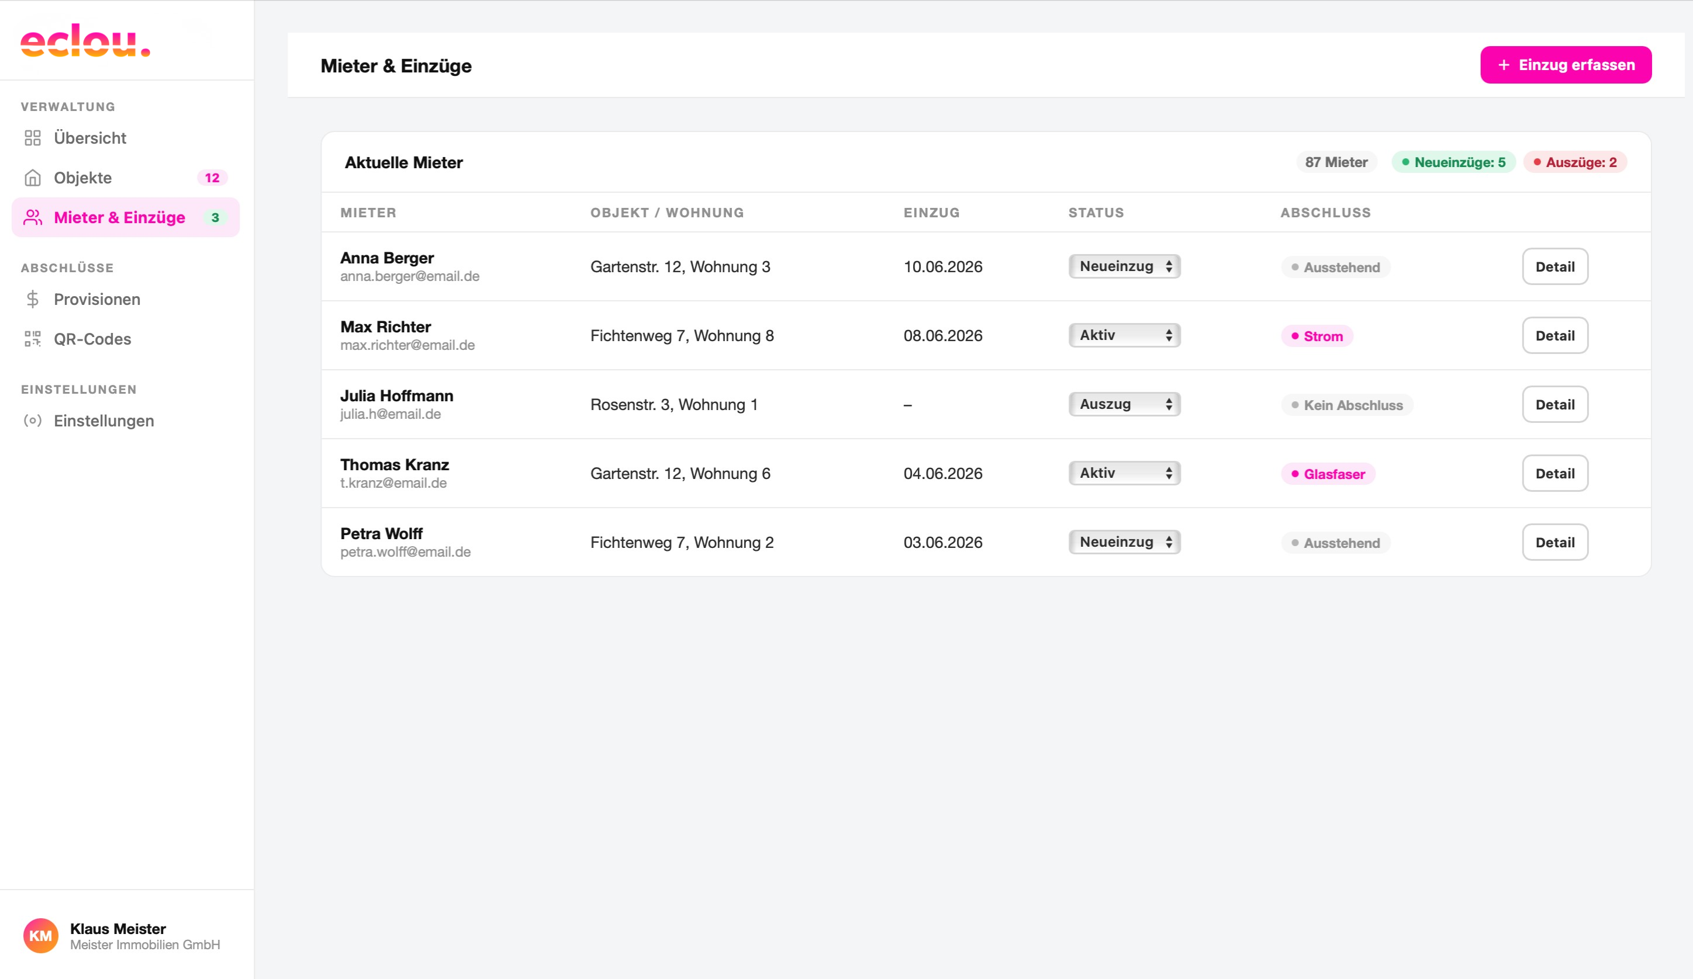The height and width of the screenshot is (979, 1693).
Task: Click the name Thomas Kranz
Action: (395, 464)
